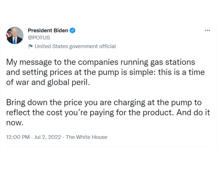Open the @POTUS account profile picture
The height and width of the screenshot is (170, 221).
point(15,35)
